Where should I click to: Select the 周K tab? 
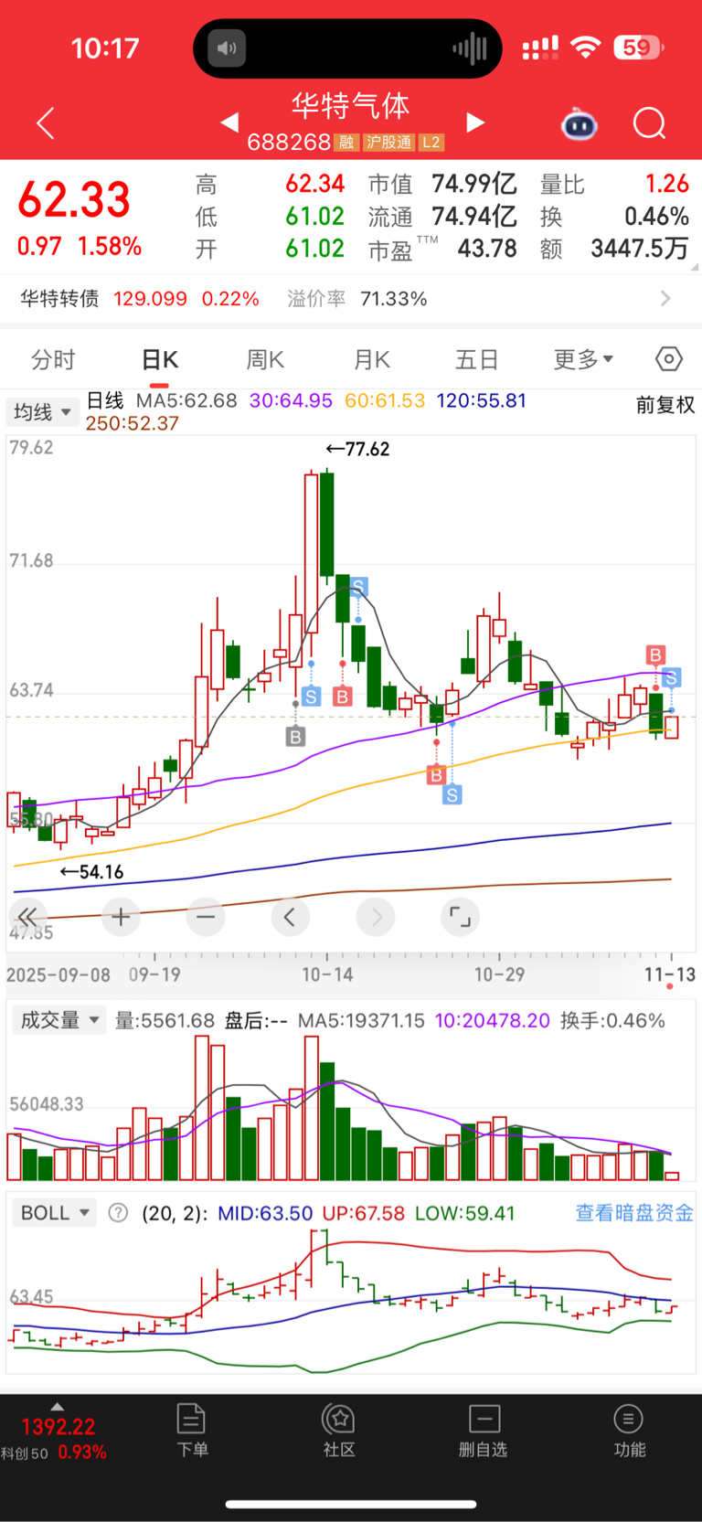tap(265, 360)
